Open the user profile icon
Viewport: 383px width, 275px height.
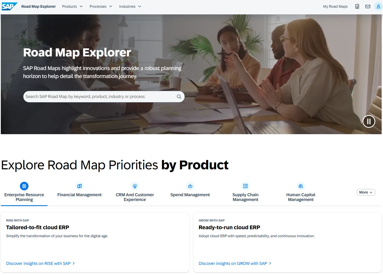point(378,6)
